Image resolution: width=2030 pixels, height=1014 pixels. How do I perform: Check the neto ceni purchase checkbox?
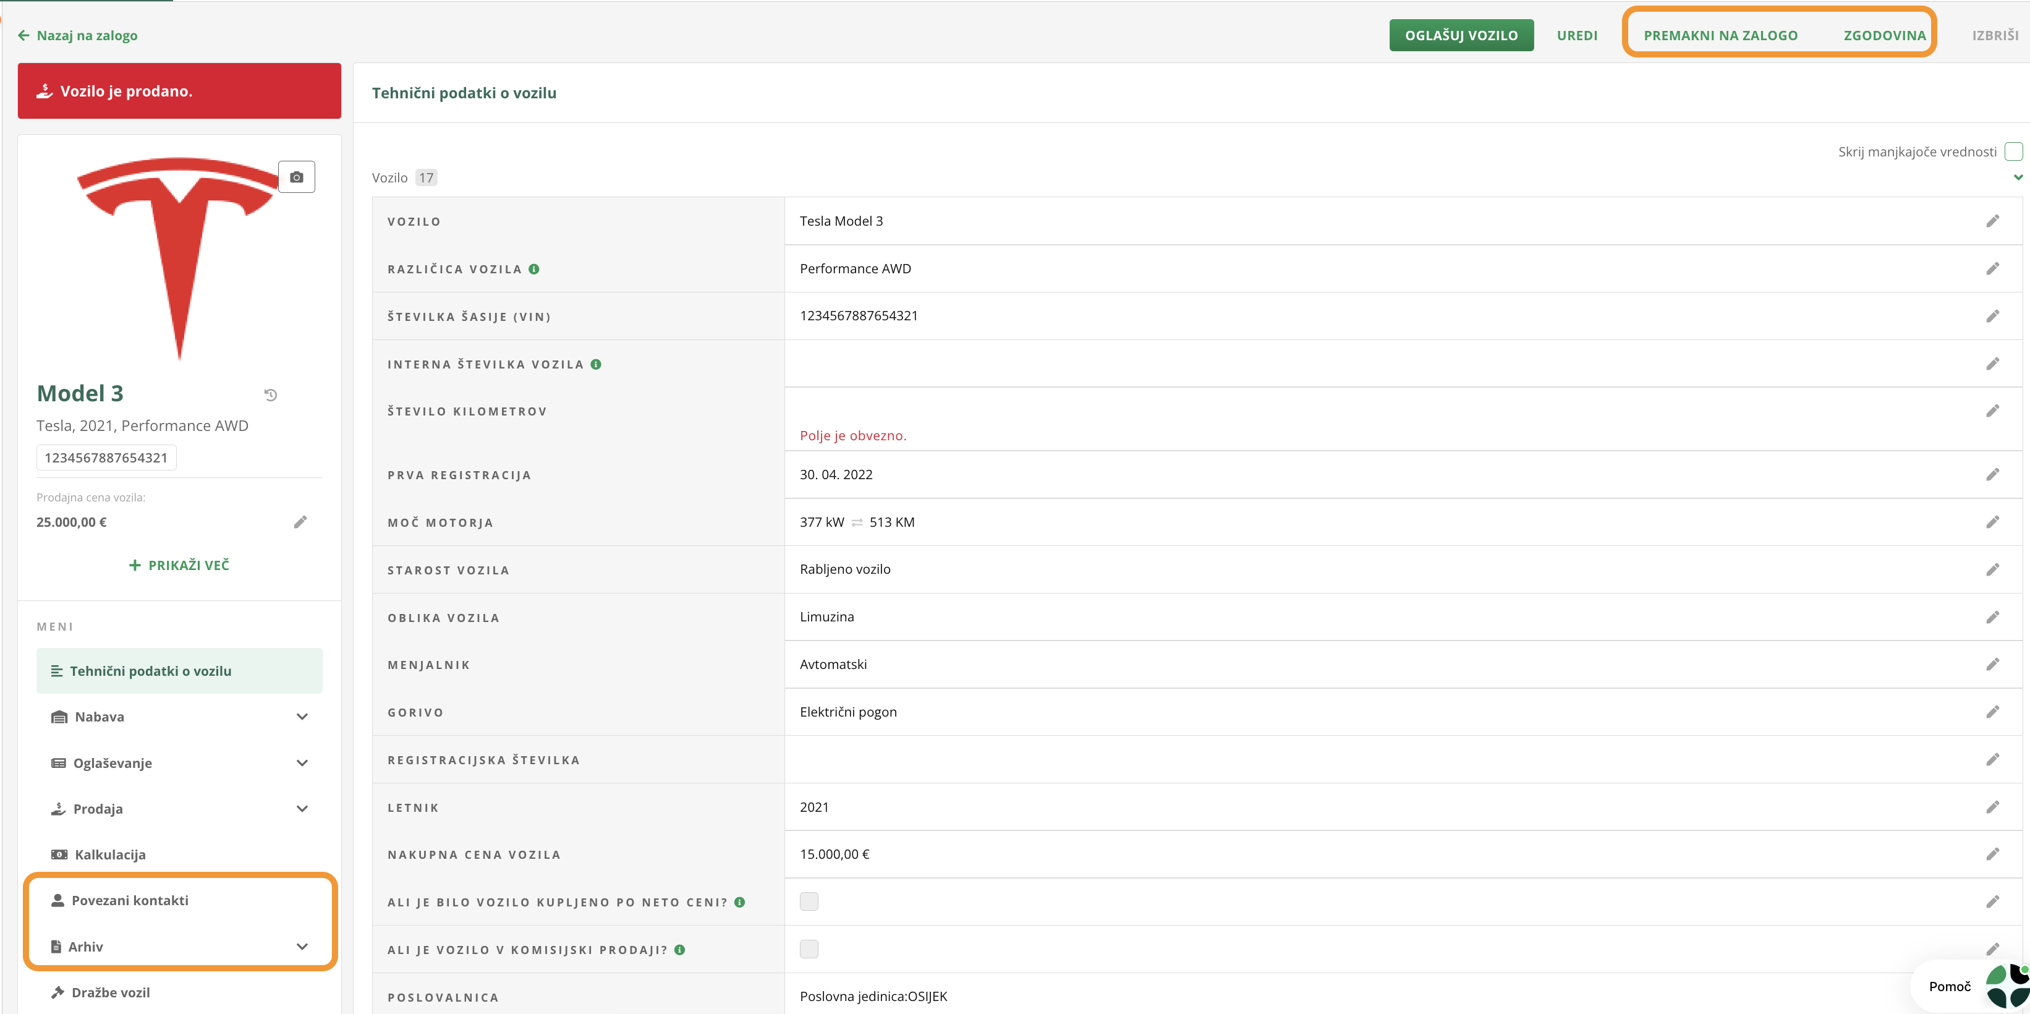tap(809, 901)
